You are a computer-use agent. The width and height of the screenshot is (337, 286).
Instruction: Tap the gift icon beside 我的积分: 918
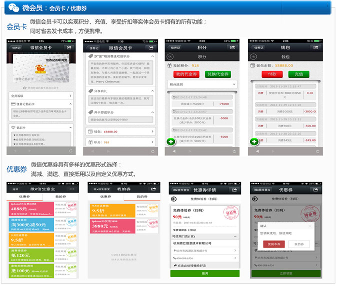169,66
